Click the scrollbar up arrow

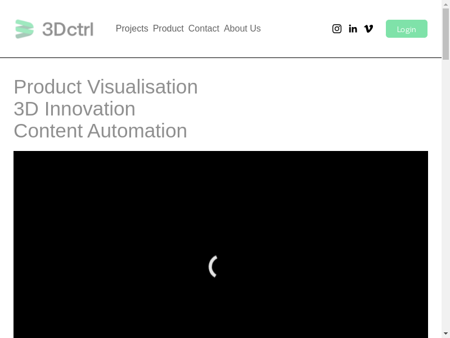(445, 5)
